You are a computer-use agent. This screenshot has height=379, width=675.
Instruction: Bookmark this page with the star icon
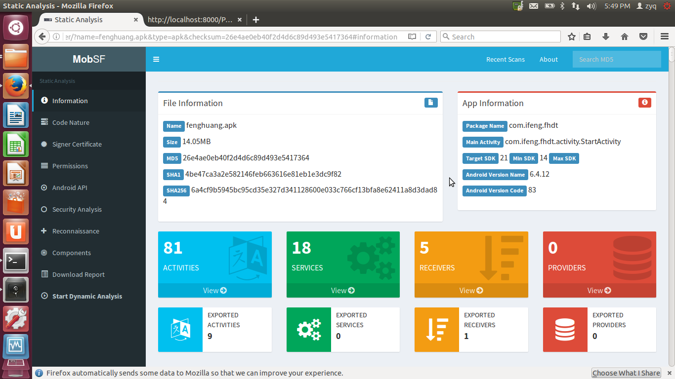click(572, 37)
